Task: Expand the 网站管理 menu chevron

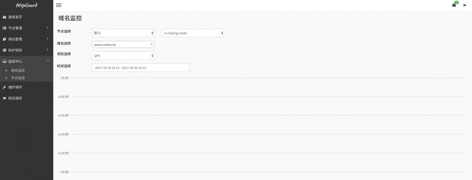Action: coord(48,39)
